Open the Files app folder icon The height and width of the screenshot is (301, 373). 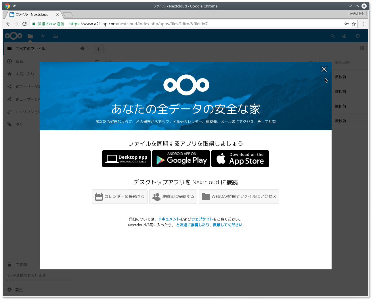tap(30, 36)
